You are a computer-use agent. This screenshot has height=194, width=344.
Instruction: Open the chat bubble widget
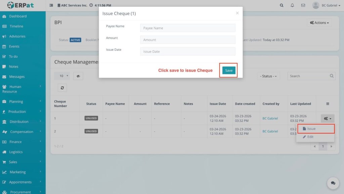click(x=333, y=183)
